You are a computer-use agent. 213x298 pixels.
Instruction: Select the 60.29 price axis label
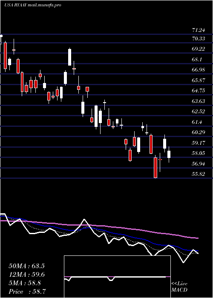(199, 132)
